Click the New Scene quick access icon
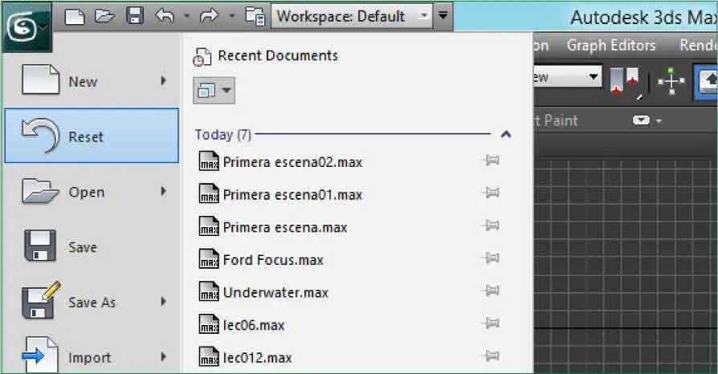 (x=75, y=17)
